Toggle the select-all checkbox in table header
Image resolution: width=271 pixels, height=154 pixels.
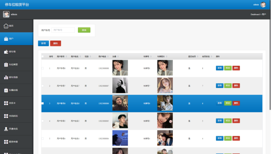pyautogui.click(x=42, y=57)
